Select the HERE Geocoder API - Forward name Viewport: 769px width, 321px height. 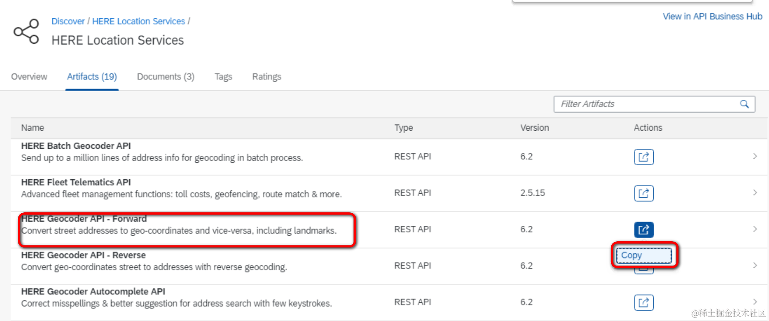(x=84, y=219)
